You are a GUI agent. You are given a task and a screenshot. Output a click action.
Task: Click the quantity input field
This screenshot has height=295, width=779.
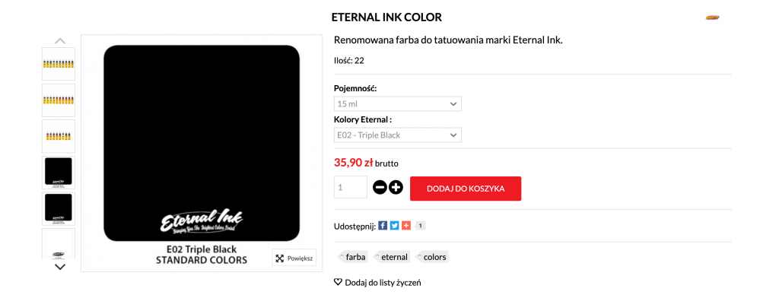pyautogui.click(x=350, y=187)
